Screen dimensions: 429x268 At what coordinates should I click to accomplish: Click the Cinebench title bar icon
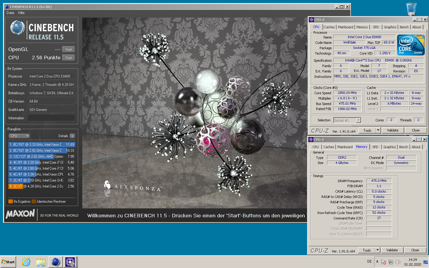(x=7, y=7)
